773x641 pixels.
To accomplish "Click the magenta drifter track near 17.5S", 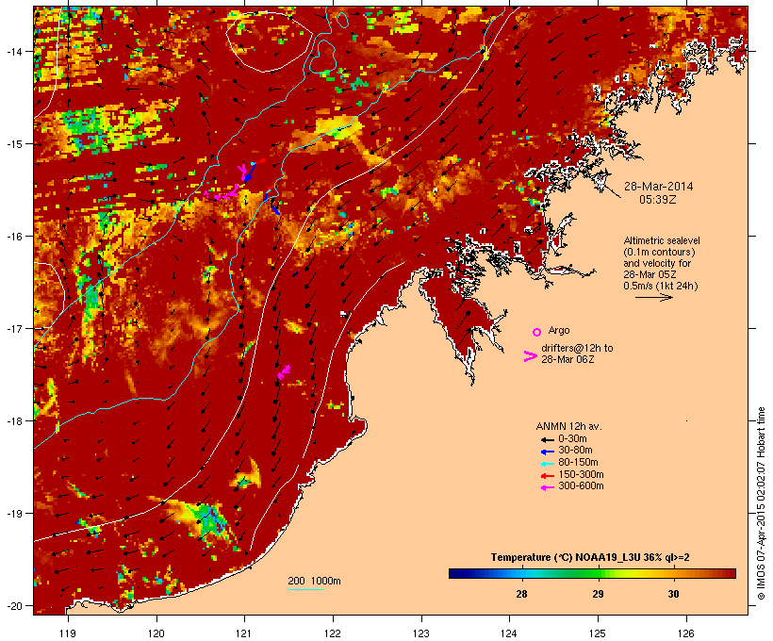I will point(284,371).
